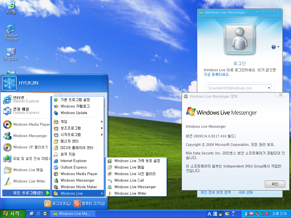The height and width of the screenshot is (218, 291).
Task: Open Windows 카탈로그 entry
Action: [x=78, y=106]
